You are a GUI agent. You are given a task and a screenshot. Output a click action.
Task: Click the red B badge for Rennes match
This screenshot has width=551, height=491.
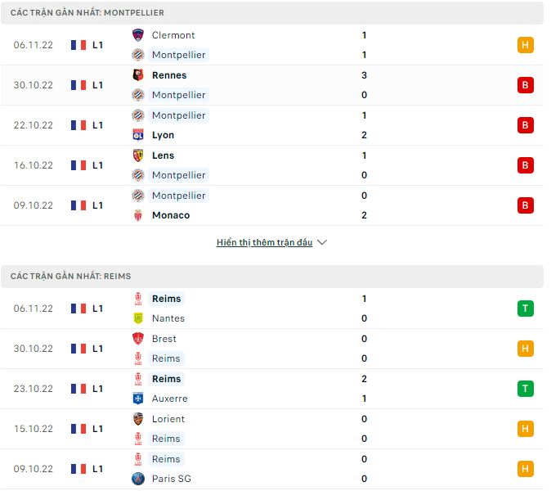tap(525, 85)
